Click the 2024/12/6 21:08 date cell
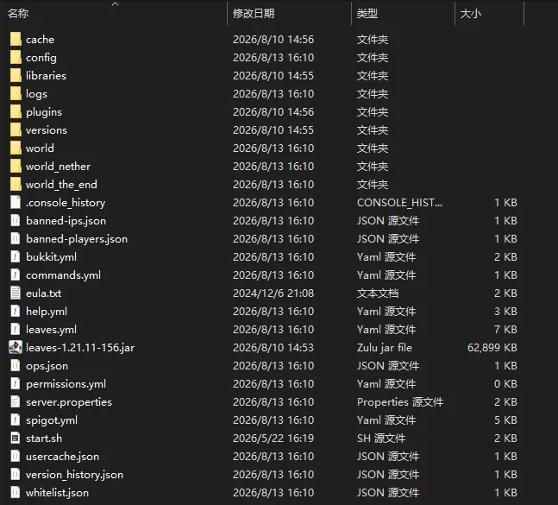 (273, 294)
